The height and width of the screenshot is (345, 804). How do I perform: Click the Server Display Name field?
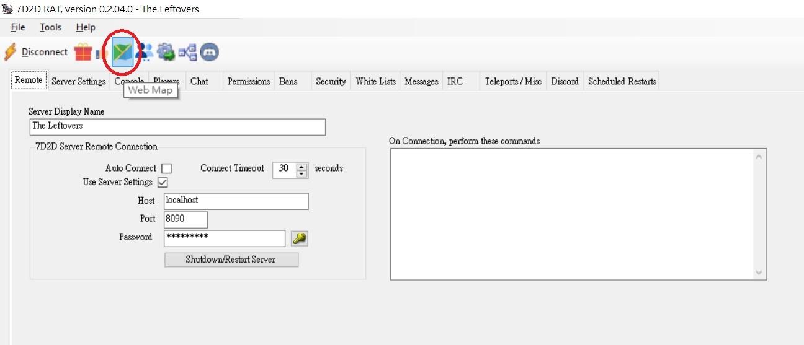[x=177, y=126]
